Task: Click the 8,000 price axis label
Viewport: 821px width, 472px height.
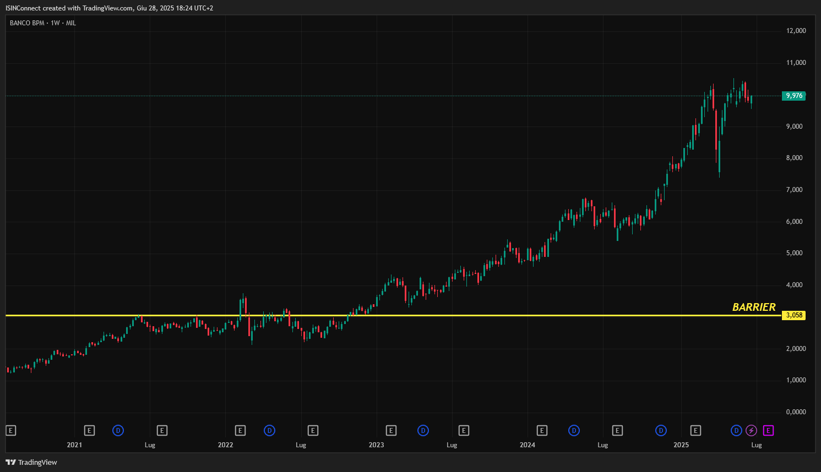Action: (795, 158)
